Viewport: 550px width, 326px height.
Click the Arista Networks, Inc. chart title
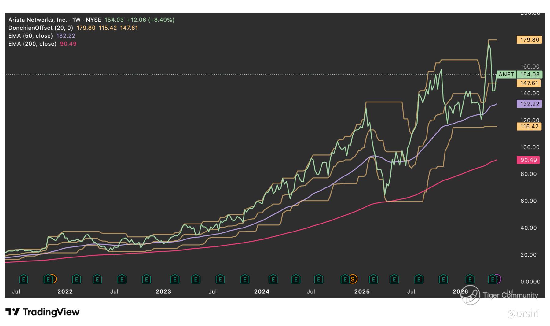pyautogui.click(x=38, y=20)
